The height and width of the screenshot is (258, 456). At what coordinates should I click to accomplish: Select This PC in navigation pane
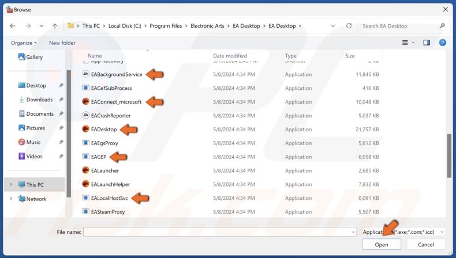click(35, 185)
